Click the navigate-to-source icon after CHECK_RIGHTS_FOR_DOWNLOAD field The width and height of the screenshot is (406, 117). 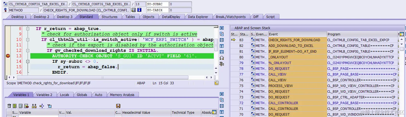pos(133,10)
